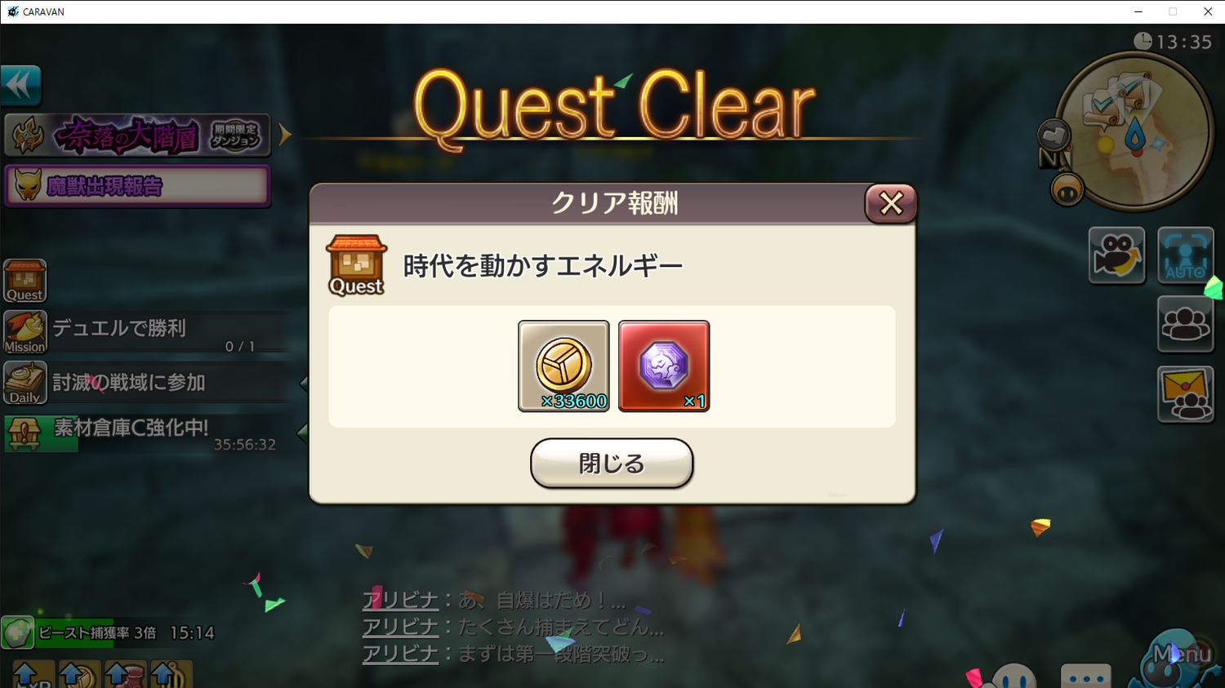Select the purple gem reward ×1
1225x688 pixels.
click(664, 366)
